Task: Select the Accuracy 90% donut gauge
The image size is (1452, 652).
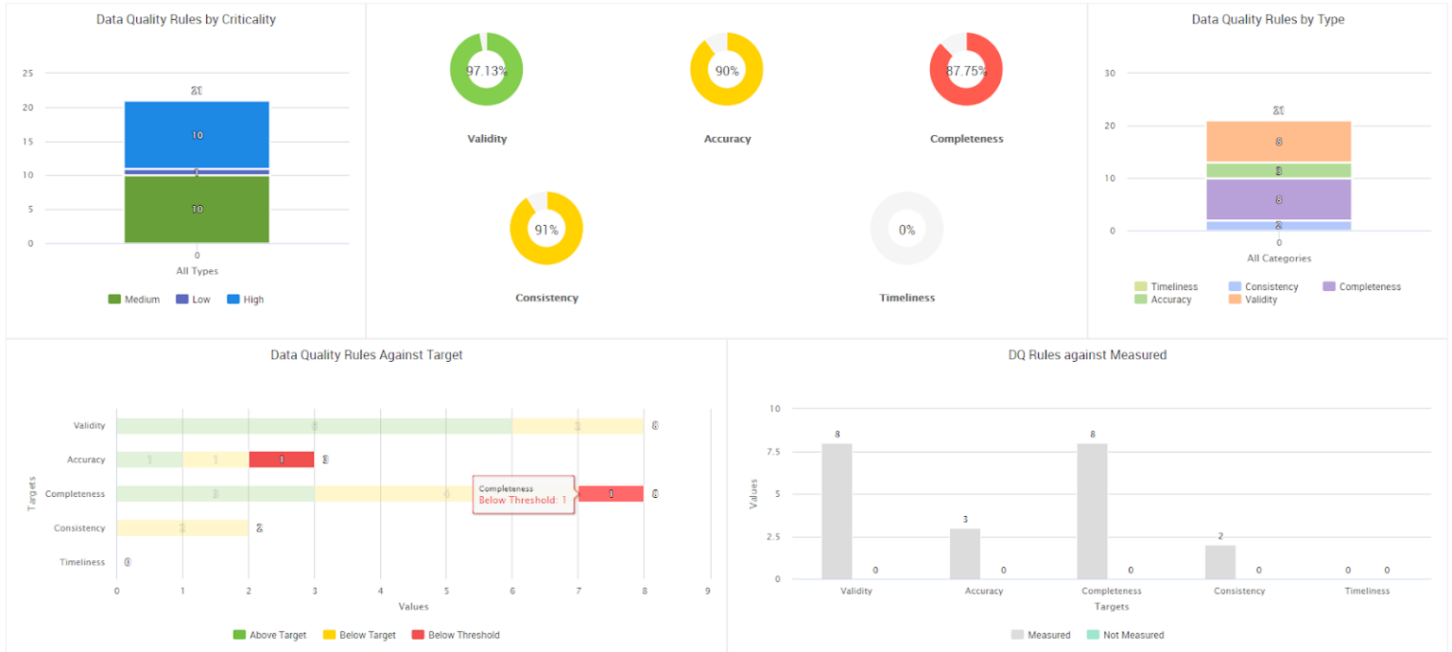Action: click(727, 68)
